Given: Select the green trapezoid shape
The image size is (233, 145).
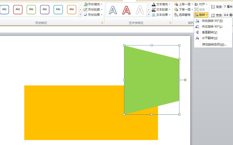Looking at the screenshot, I should pyautogui.click(x=151, y=80).
